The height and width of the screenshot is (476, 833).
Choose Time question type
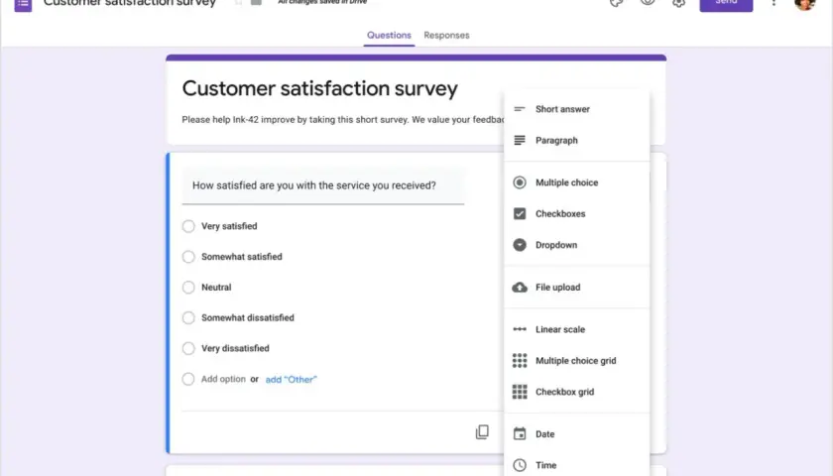click(577, 465)
